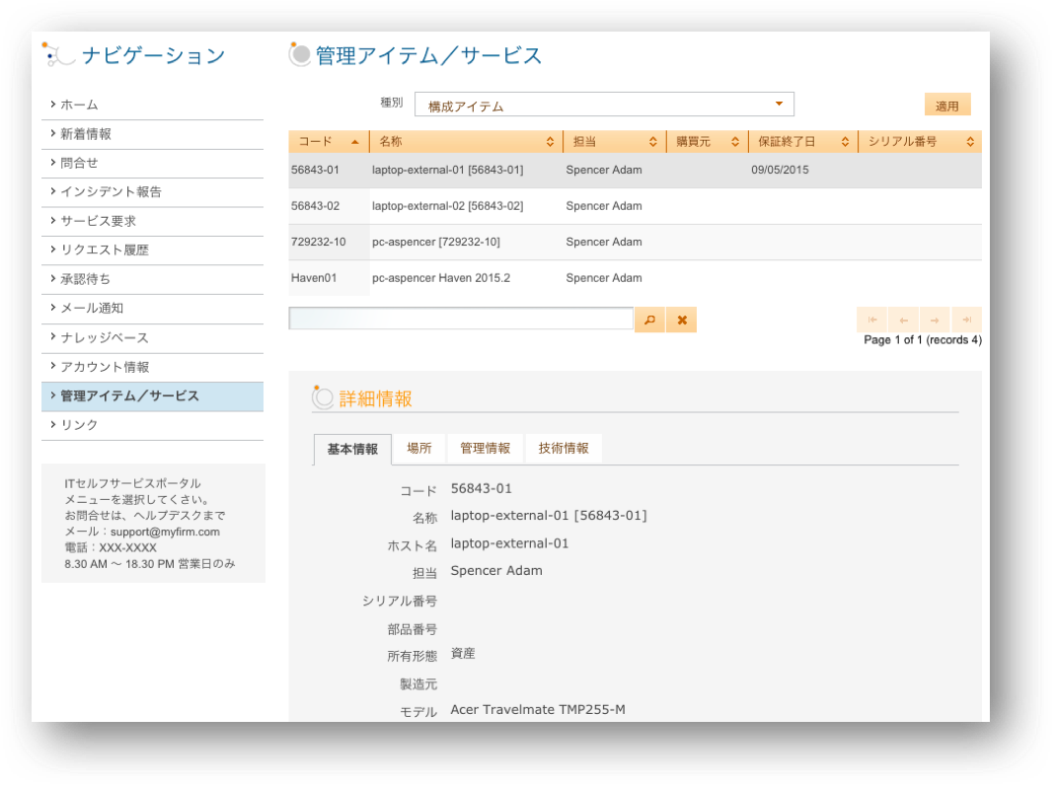Image resolution: width=1054 pixels, height=786 pixels.
Task: Click warranty date 09/05/2015 cell
Action: pyautogui.click(x=780, y=170)
